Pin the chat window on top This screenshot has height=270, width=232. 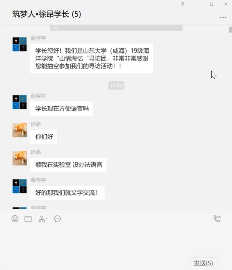(x=182, y=4)
